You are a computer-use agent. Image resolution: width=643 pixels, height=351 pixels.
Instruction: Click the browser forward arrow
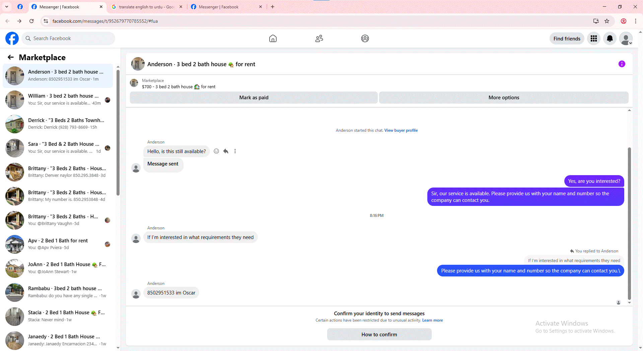[x=19, y=21]
